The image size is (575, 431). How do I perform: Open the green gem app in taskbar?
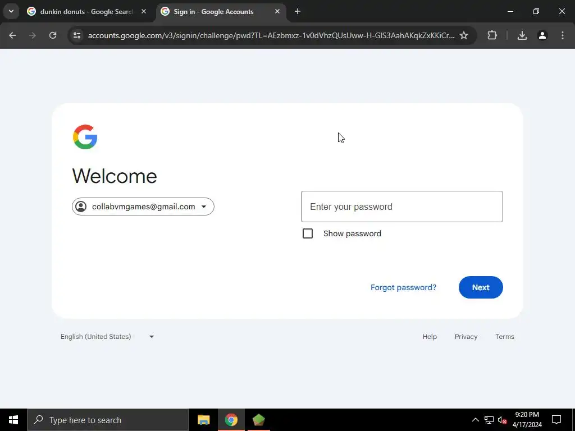pyautogui.click(x=259, y=420)
